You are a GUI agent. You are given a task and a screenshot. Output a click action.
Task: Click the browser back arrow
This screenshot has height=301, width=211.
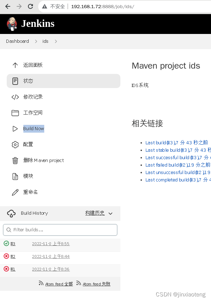(x=8, y=6)
